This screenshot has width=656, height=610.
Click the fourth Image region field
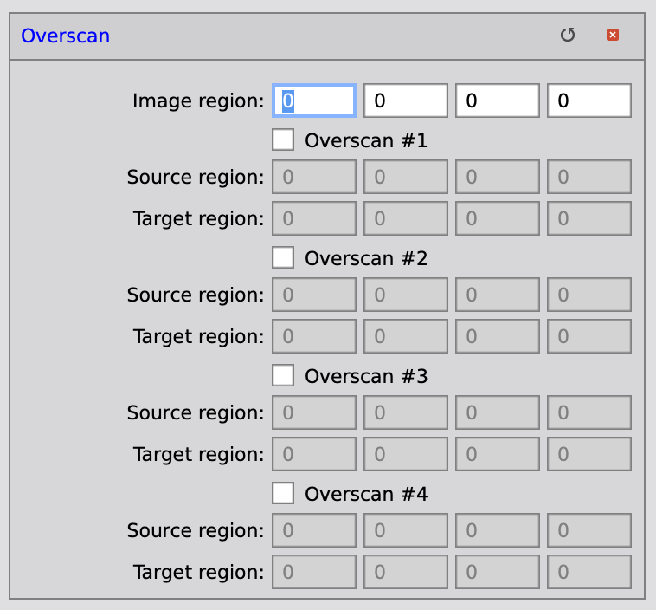(589, 101)
